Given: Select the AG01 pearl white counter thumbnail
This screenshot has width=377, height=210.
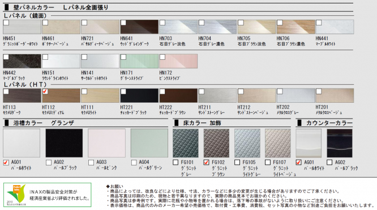Looking at the screenshot, I should click(309, 143).
